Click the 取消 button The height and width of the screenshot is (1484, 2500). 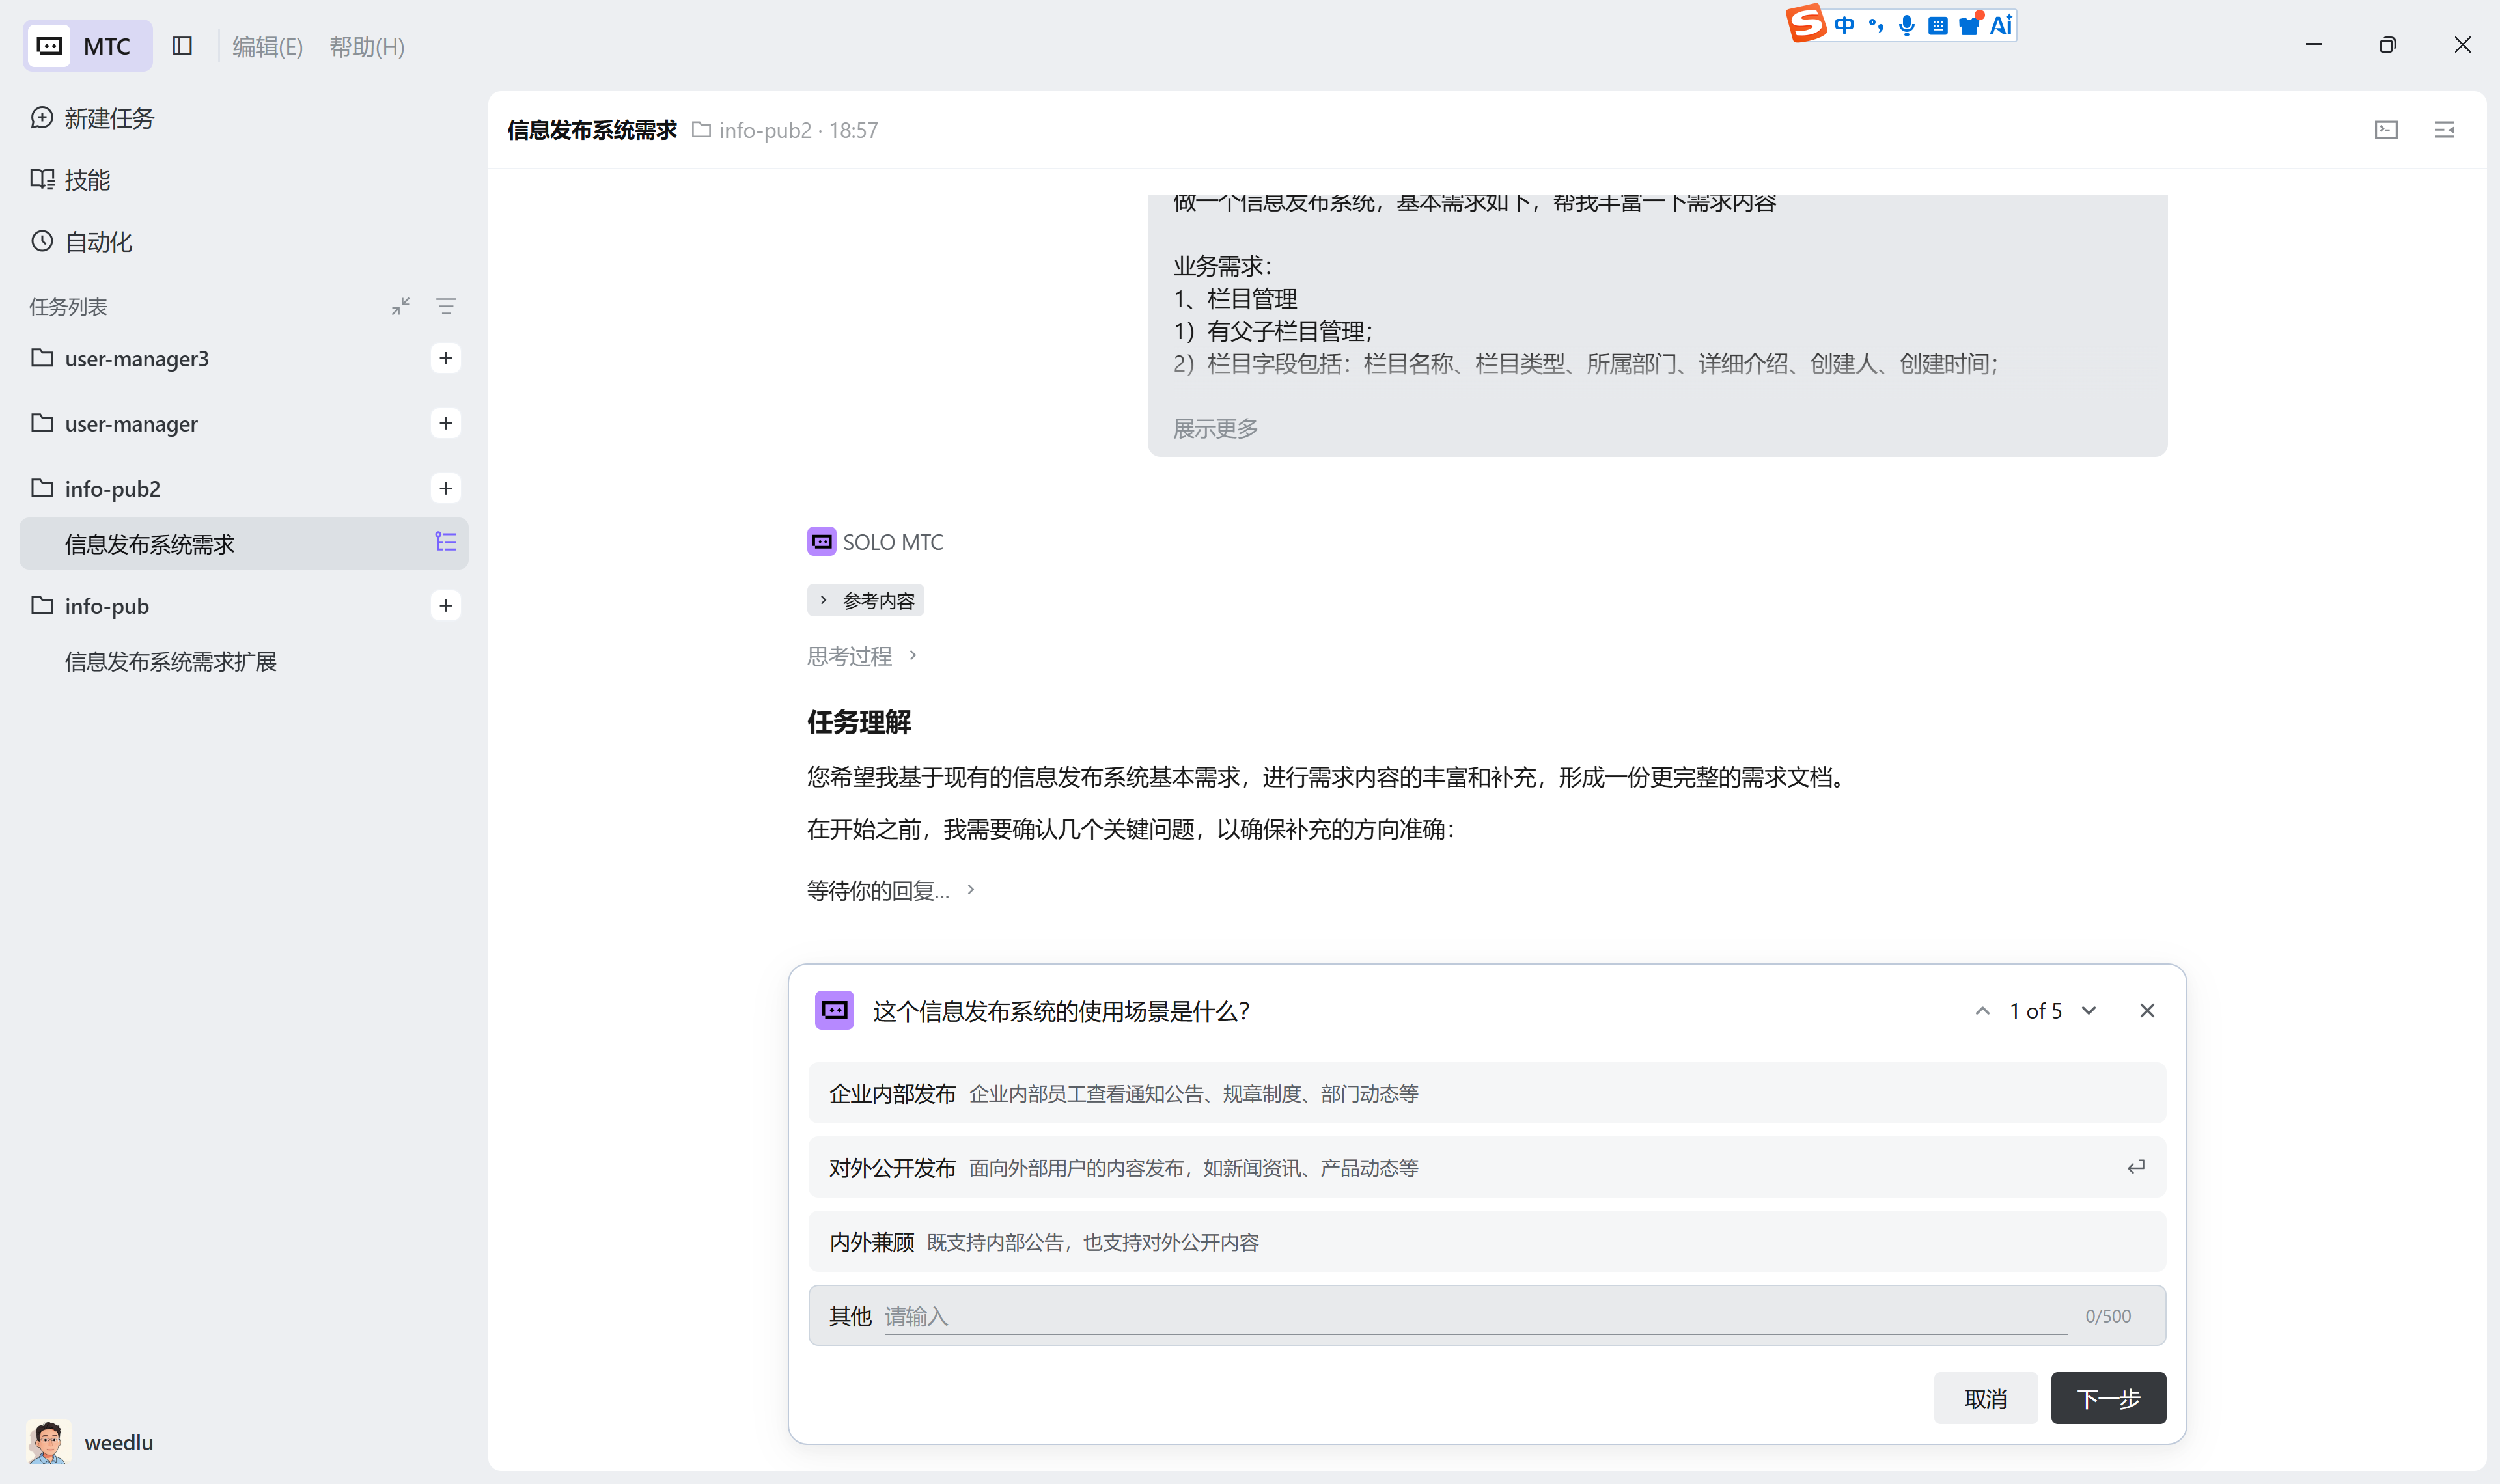(x=1985, y=1398)
